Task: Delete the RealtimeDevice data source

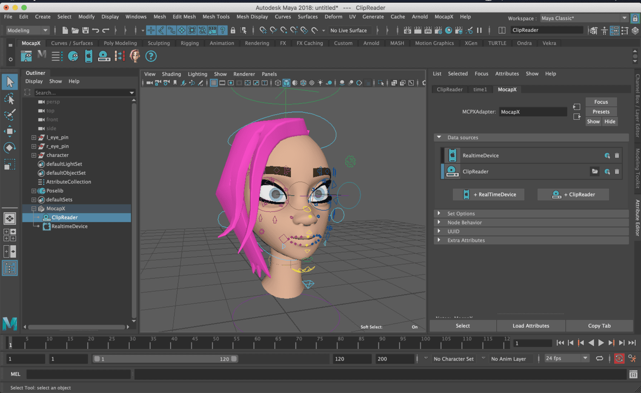Action: [x=617, y=156]
